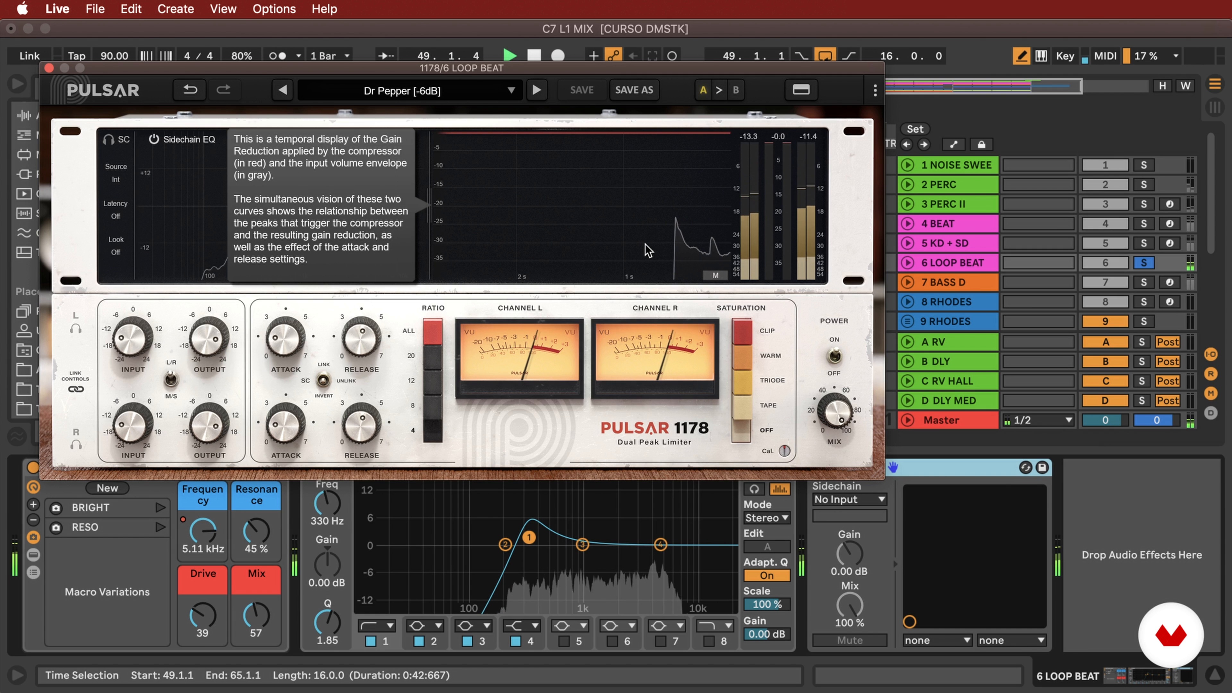Click the EQ headphone audition icon
Screen dimensions: 1232x693
point(754,489)
